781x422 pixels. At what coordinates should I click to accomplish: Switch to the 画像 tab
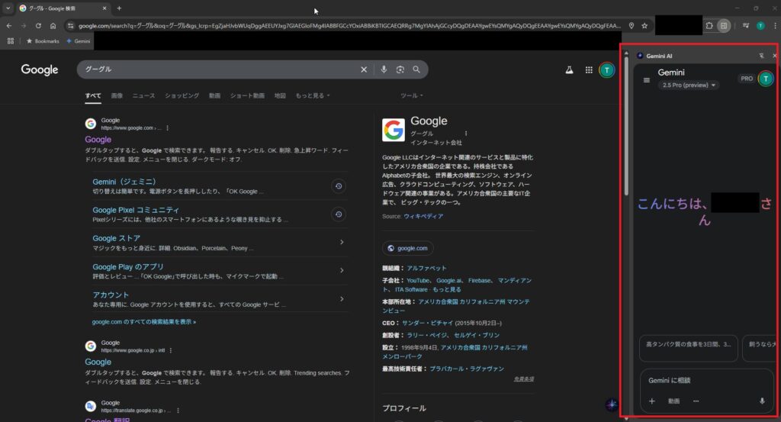(x=117, y=95)
